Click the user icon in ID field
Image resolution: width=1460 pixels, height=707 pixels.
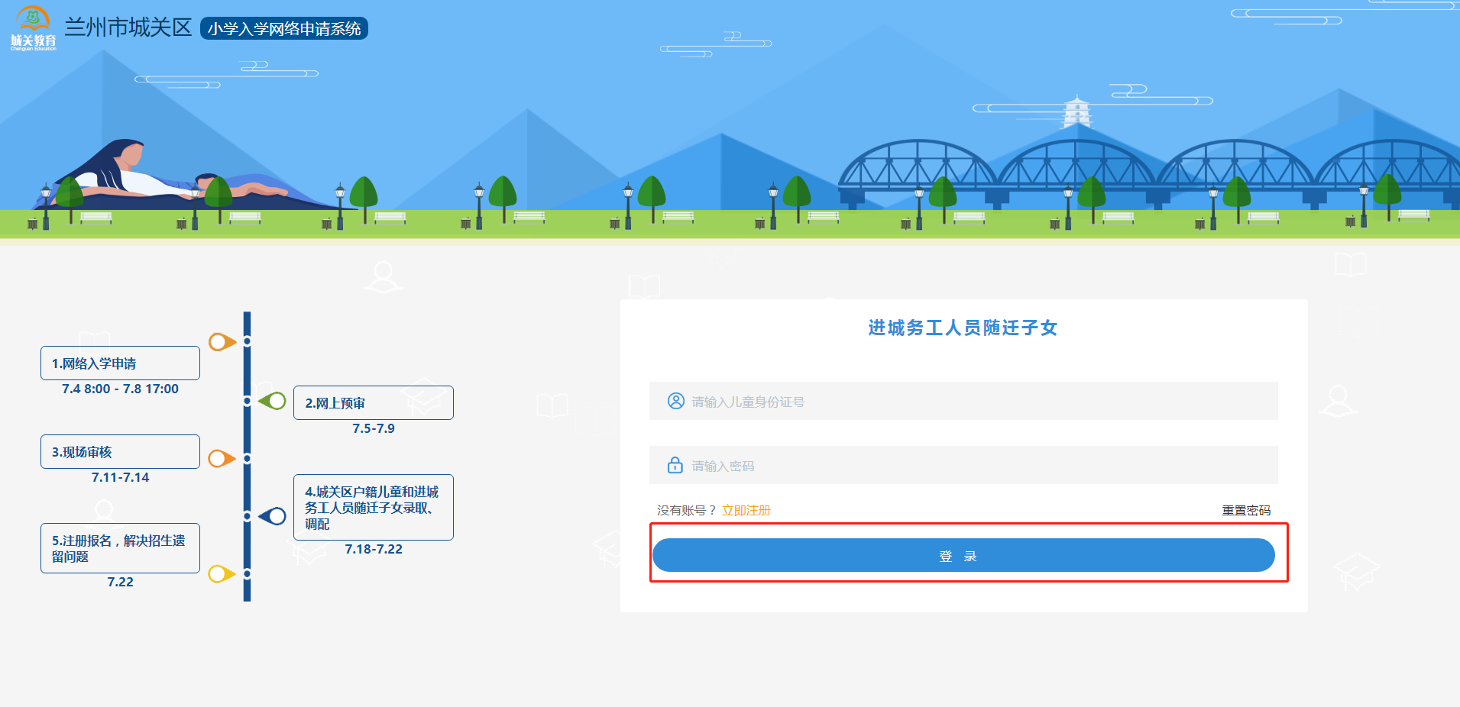[x=675, y=401]
